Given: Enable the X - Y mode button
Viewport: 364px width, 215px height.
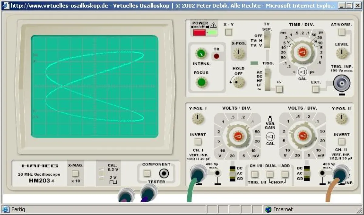Looking at the screenshot, I should click(228, 32).
